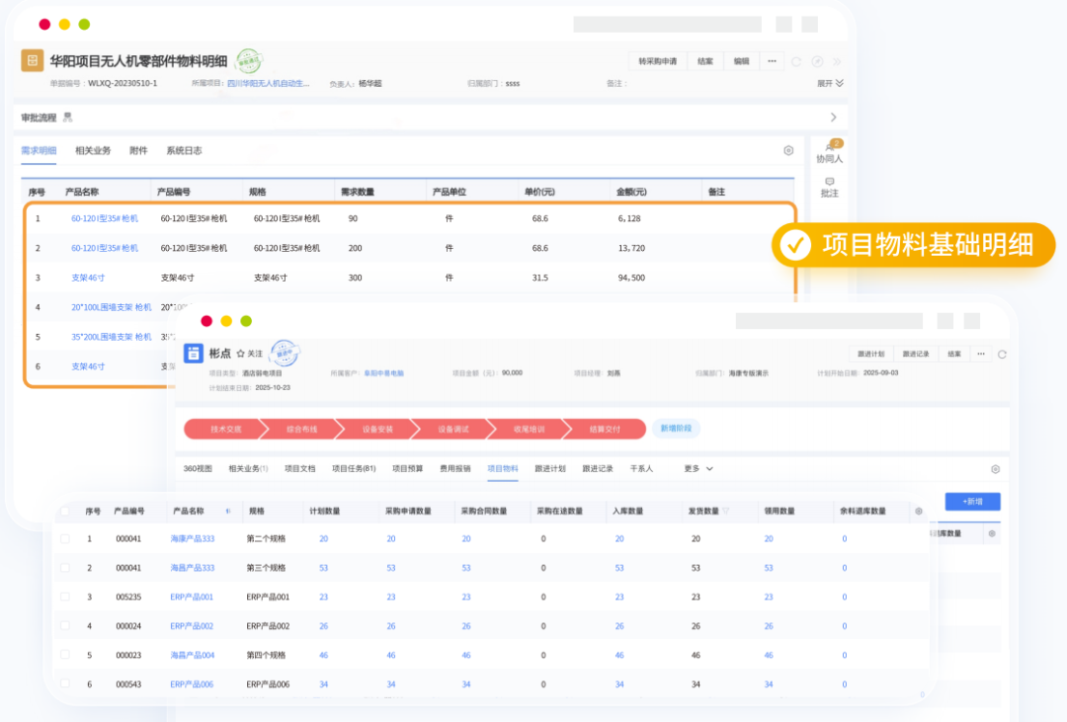Click column settings gear after 余料退库数量 header
Screen dimensions: 1067x722
point(919,511)
